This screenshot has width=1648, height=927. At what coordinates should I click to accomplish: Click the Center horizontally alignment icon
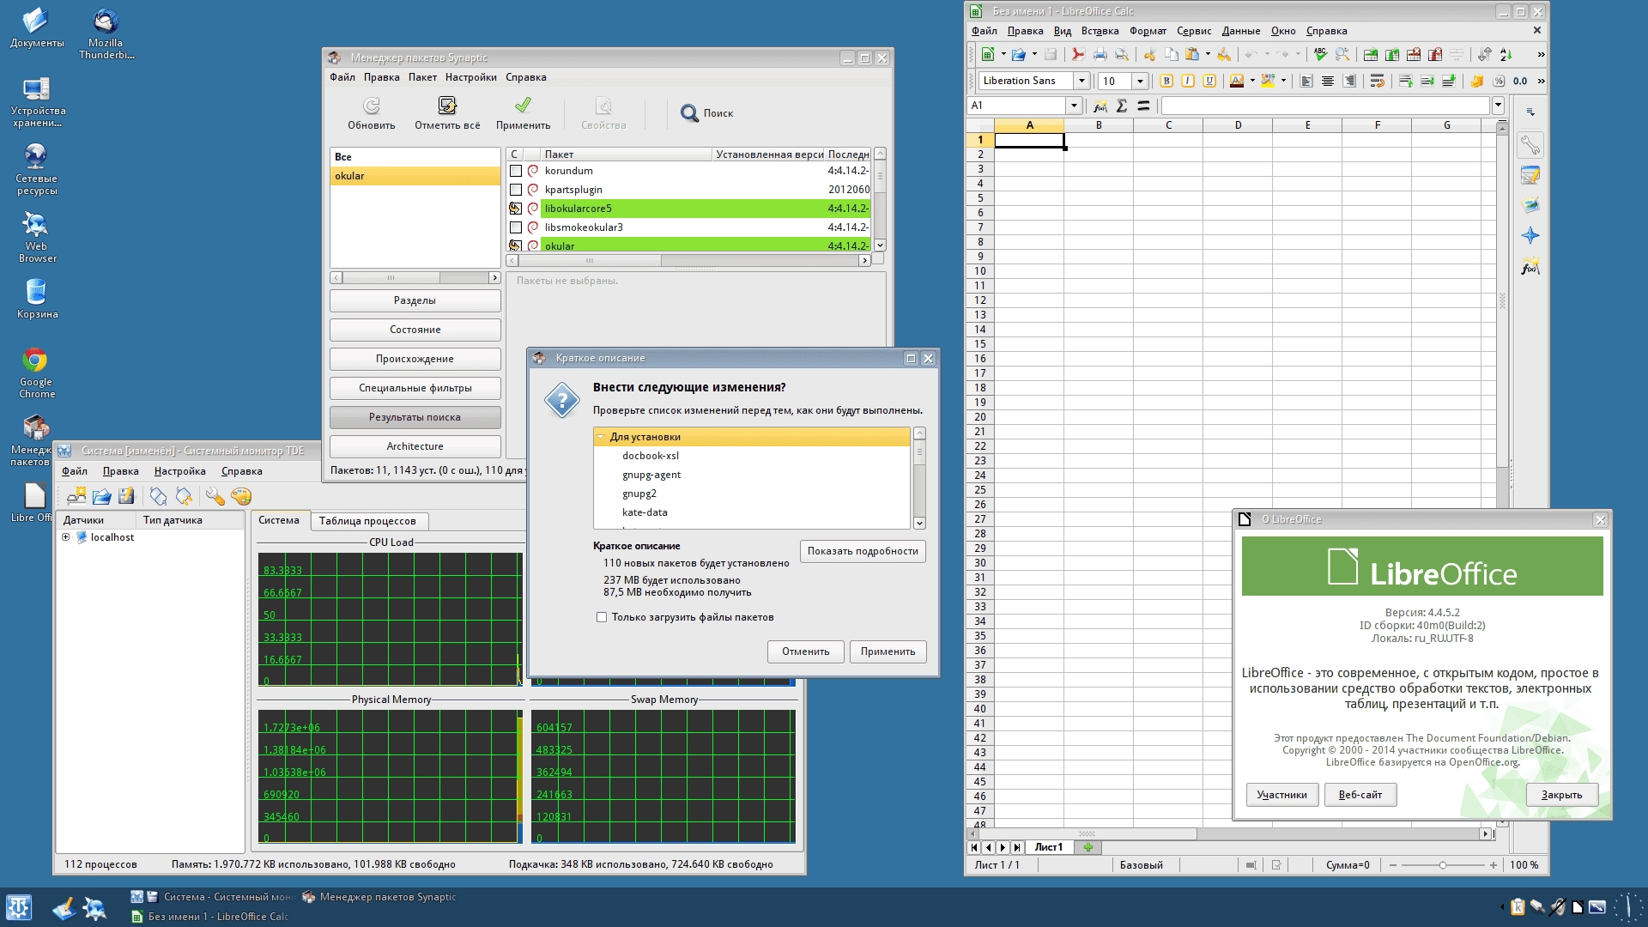point(1328,81)
